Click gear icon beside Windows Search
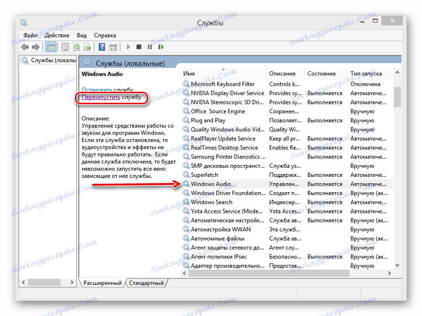422x316 pixels. coord(186,202)
